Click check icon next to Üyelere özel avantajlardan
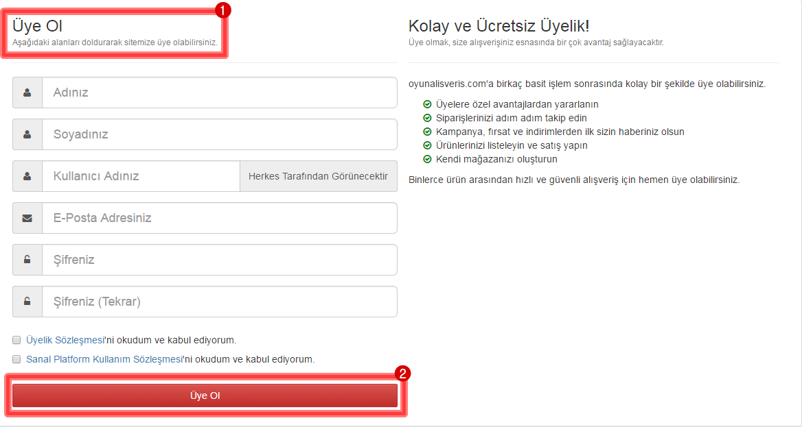This screenshot has height=427, width=802. (427, 104)
